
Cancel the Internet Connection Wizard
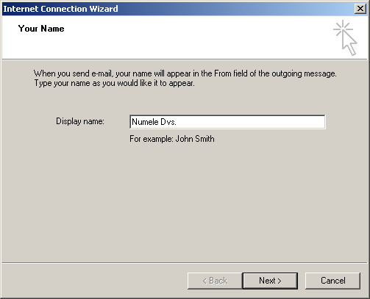point(332,281)
